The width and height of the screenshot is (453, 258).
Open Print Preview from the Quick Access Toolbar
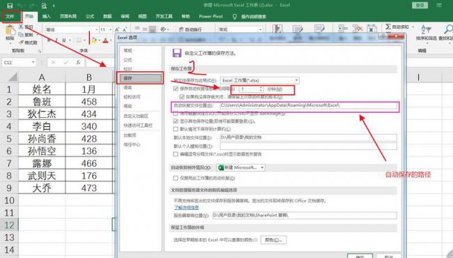(44, 6)
